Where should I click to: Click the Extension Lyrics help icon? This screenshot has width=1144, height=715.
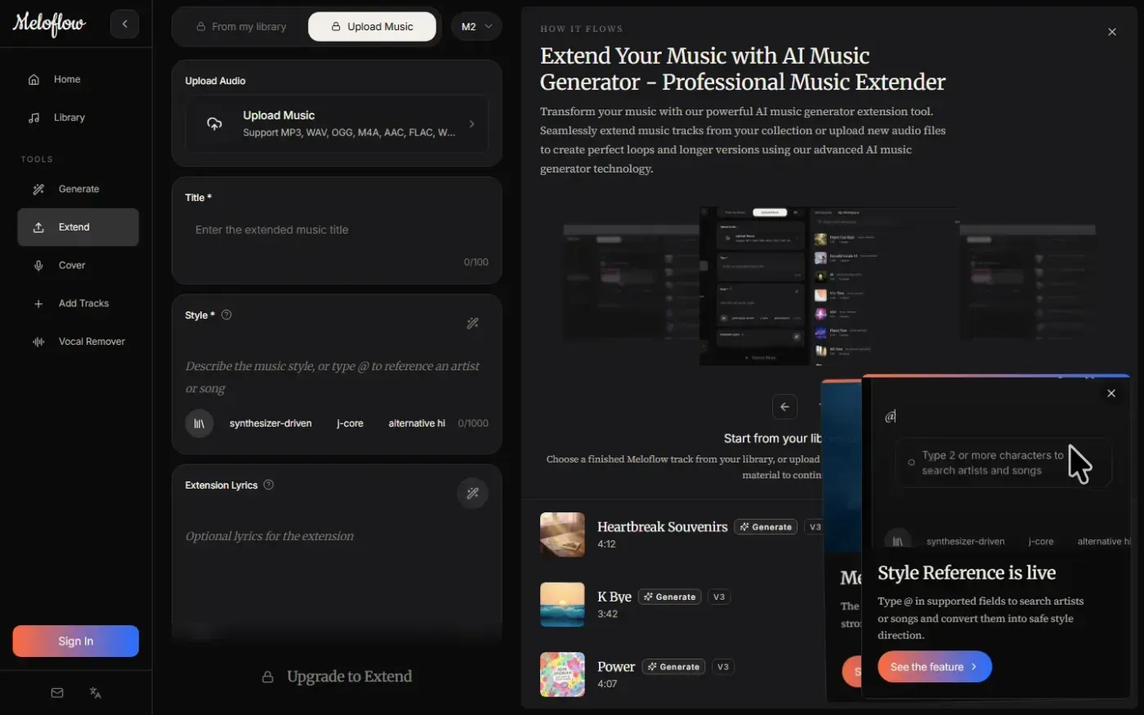point(268,485)
